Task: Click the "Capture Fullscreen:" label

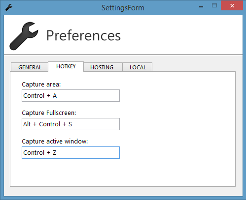Action: [x=49, y=113]
